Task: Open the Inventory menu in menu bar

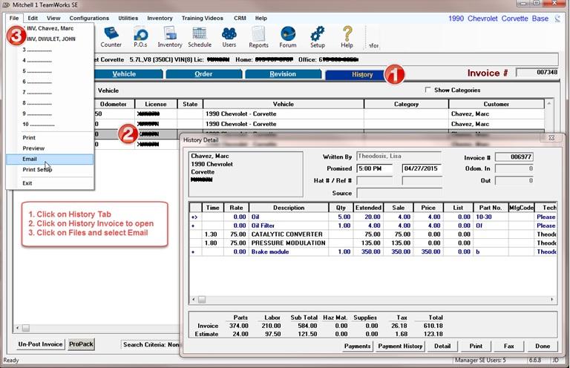Action: 160,18
